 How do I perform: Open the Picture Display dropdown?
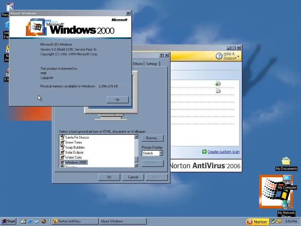coord(153,153)
